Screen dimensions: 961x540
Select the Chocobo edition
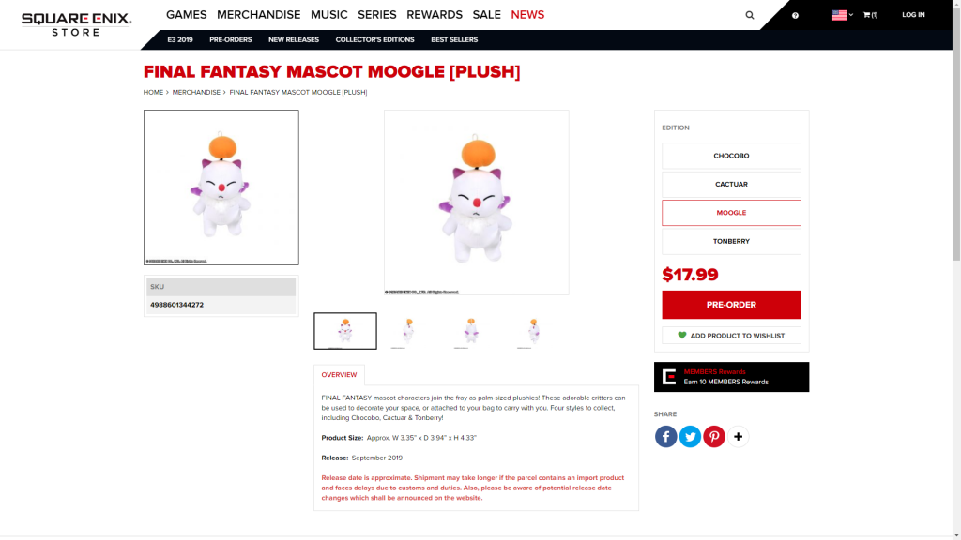click(x=731, y=156)
